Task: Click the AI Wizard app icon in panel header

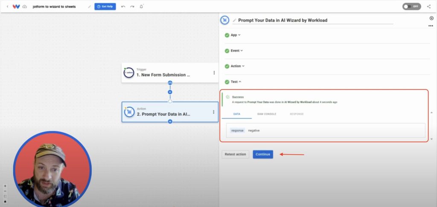Action: tap(224, 20)
